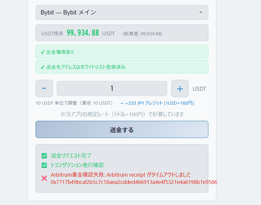Click the USDT amount input field
This screenshot has width=261, height=205.
click(112, 88)
